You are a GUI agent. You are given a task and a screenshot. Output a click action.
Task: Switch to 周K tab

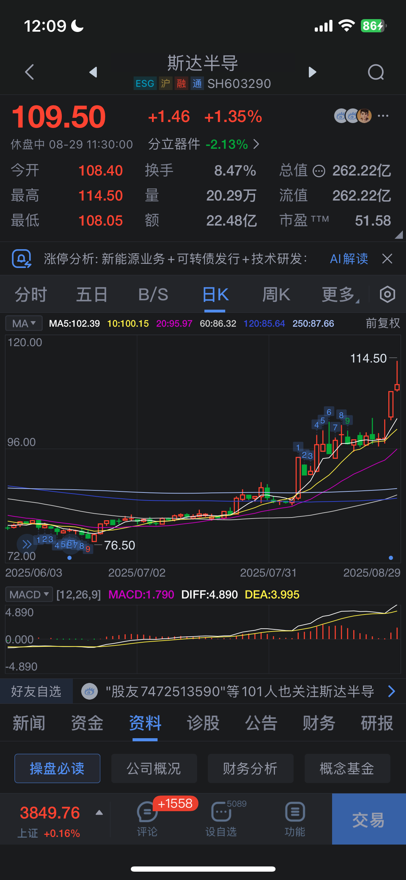click(x=276, y=295)
